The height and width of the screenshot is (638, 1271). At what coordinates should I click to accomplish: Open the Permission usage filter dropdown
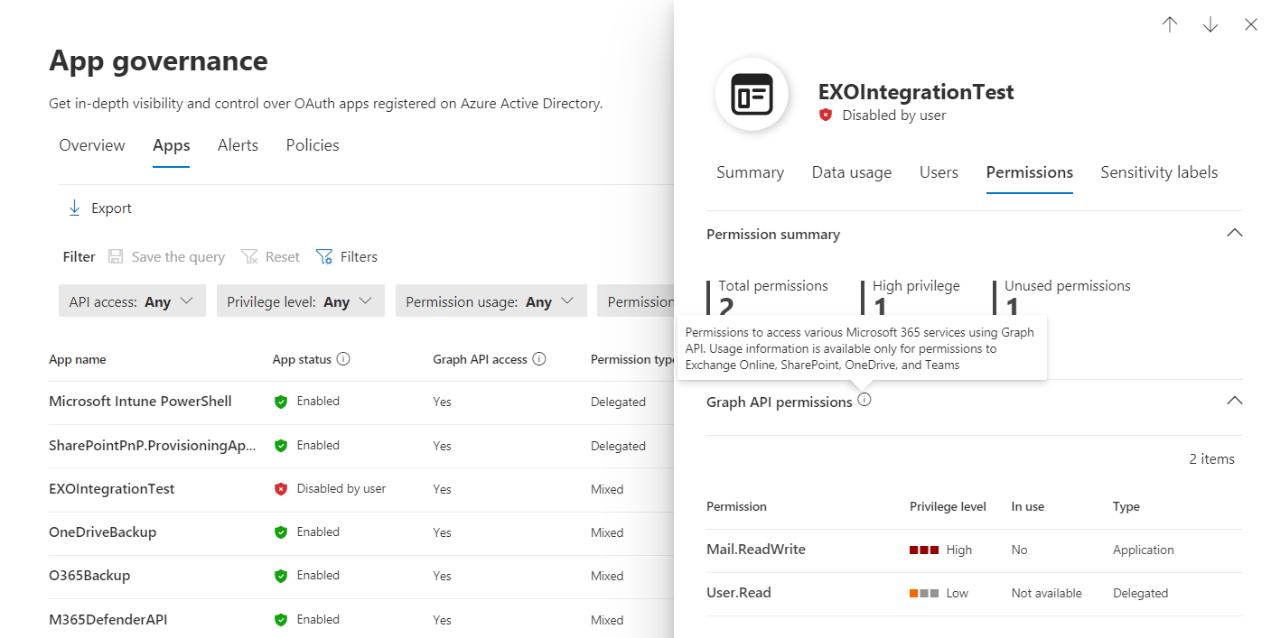491,301
